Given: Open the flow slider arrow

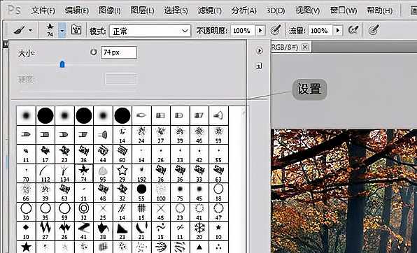Looking at the screenshot, I should tap(338, 31).
